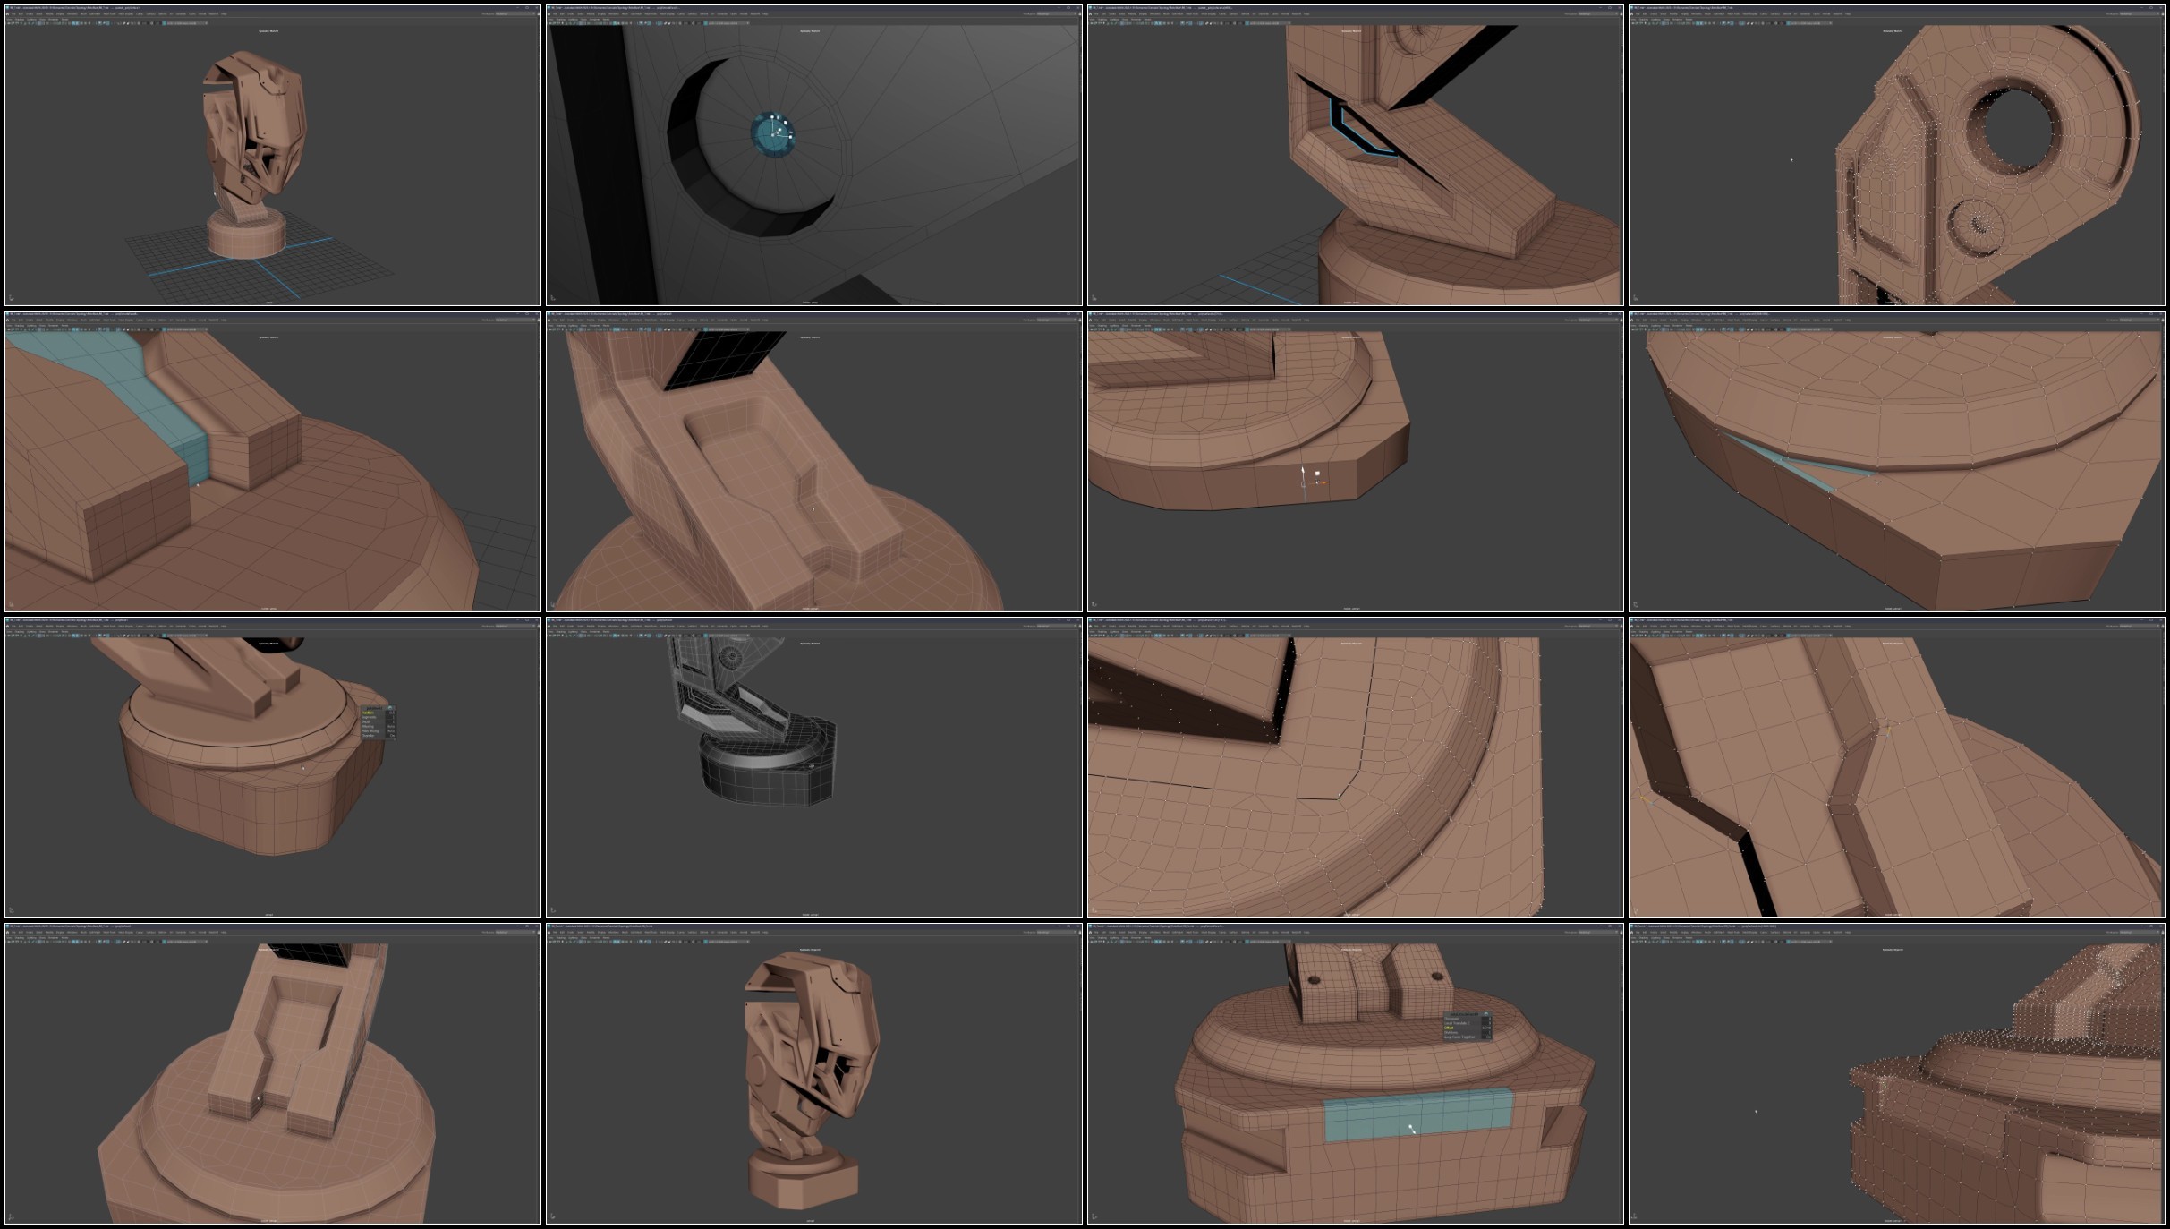The image size is (2170, 1229).
Task: Open the Shading panel menu in the helmet-on-grid frame
Action: point(20,20)
